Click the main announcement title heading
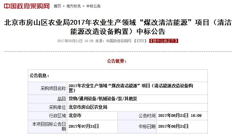The image size is (233, 134). point(118,27)
